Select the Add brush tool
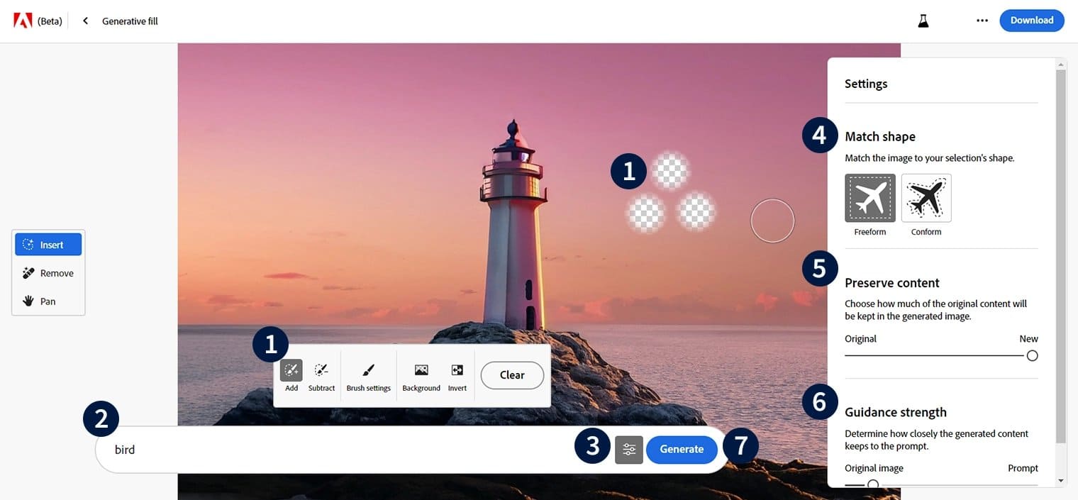1078x500 pixels. [x=291, y=375]
